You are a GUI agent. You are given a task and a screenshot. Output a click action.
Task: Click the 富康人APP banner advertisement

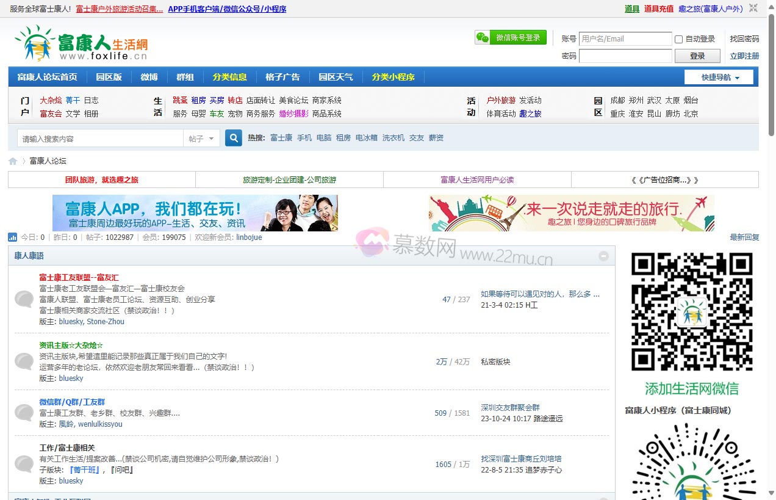(195, 213)
